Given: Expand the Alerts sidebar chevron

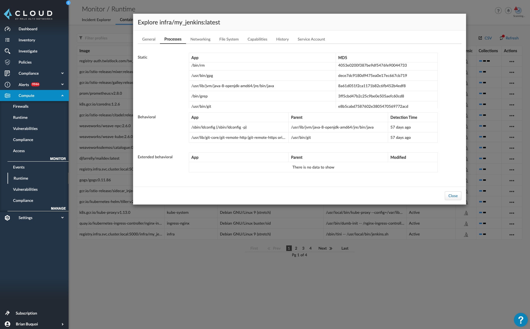Looking at the screenshot, I should point(62,84).
